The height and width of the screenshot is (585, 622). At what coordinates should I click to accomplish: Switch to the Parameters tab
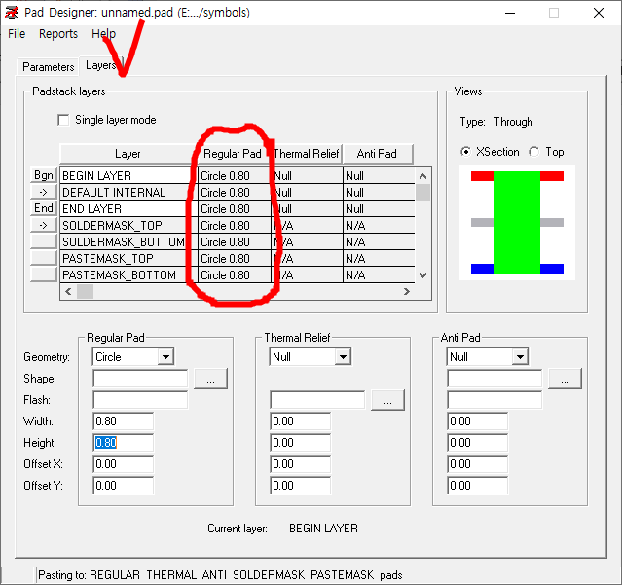(x=48, y=66)
